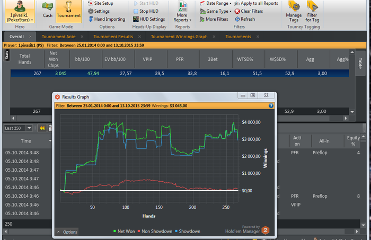Open Site Setup options

pos(101,3)
